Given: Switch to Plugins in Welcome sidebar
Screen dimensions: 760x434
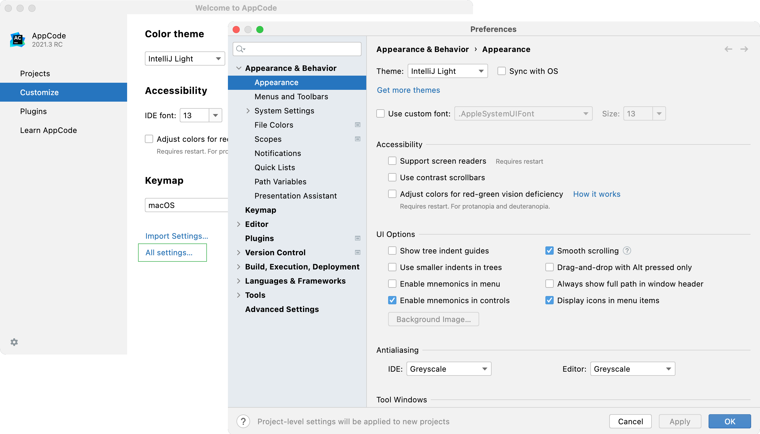Looking at the screenshot, I should [33, 111].
